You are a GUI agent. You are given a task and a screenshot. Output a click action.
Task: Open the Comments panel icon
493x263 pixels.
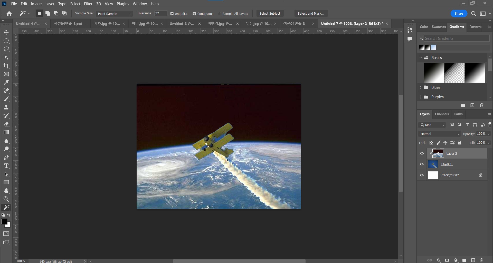(410, 39)
